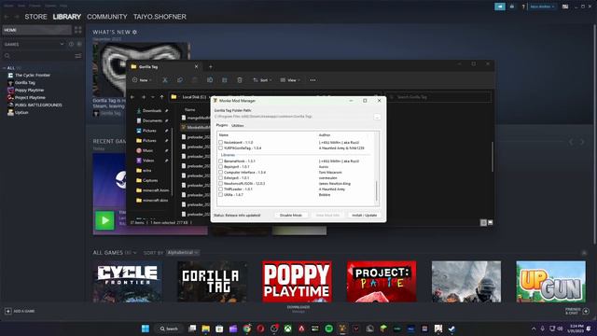Viewport: 597px width, 336px height.
Task: Tick the checkbox for the 1.0.4 plugin row
Action: [220, 147]
